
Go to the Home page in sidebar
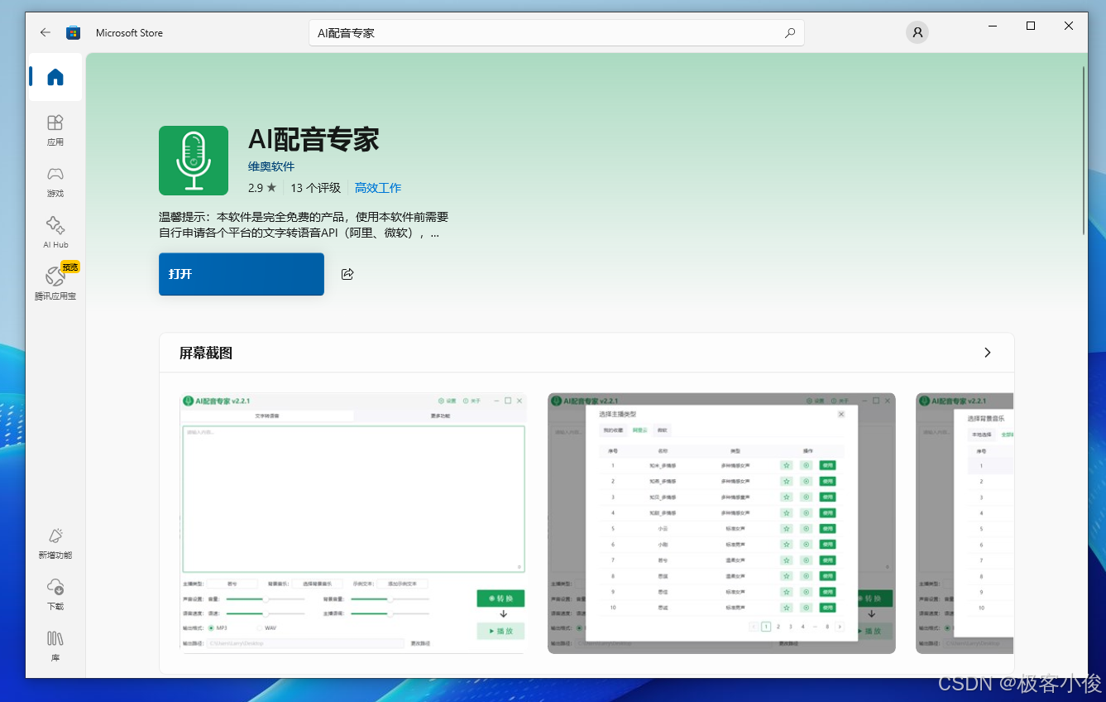click(55, 77)
